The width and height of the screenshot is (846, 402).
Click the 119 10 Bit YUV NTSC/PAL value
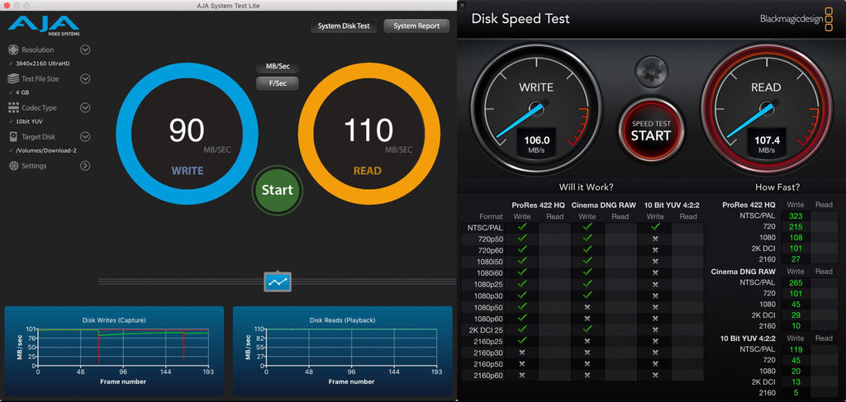tap(796, 349)
